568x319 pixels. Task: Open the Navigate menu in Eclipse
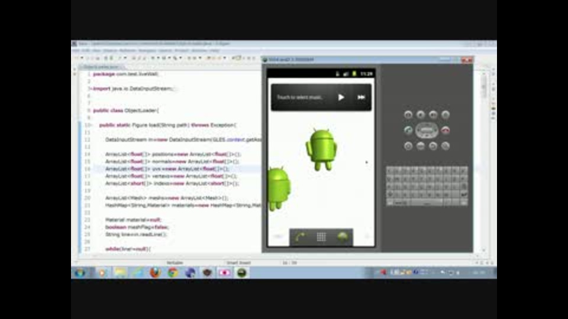point(147,51)
